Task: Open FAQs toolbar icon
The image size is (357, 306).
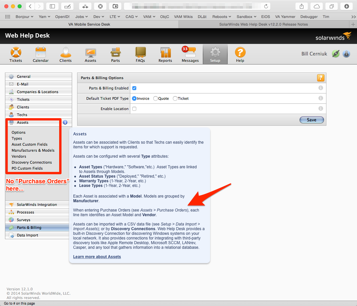Action: 140,55
